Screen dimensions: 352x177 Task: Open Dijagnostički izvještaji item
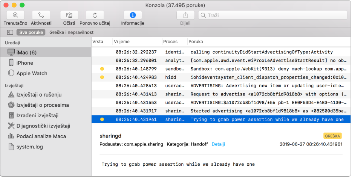point(46,126)
